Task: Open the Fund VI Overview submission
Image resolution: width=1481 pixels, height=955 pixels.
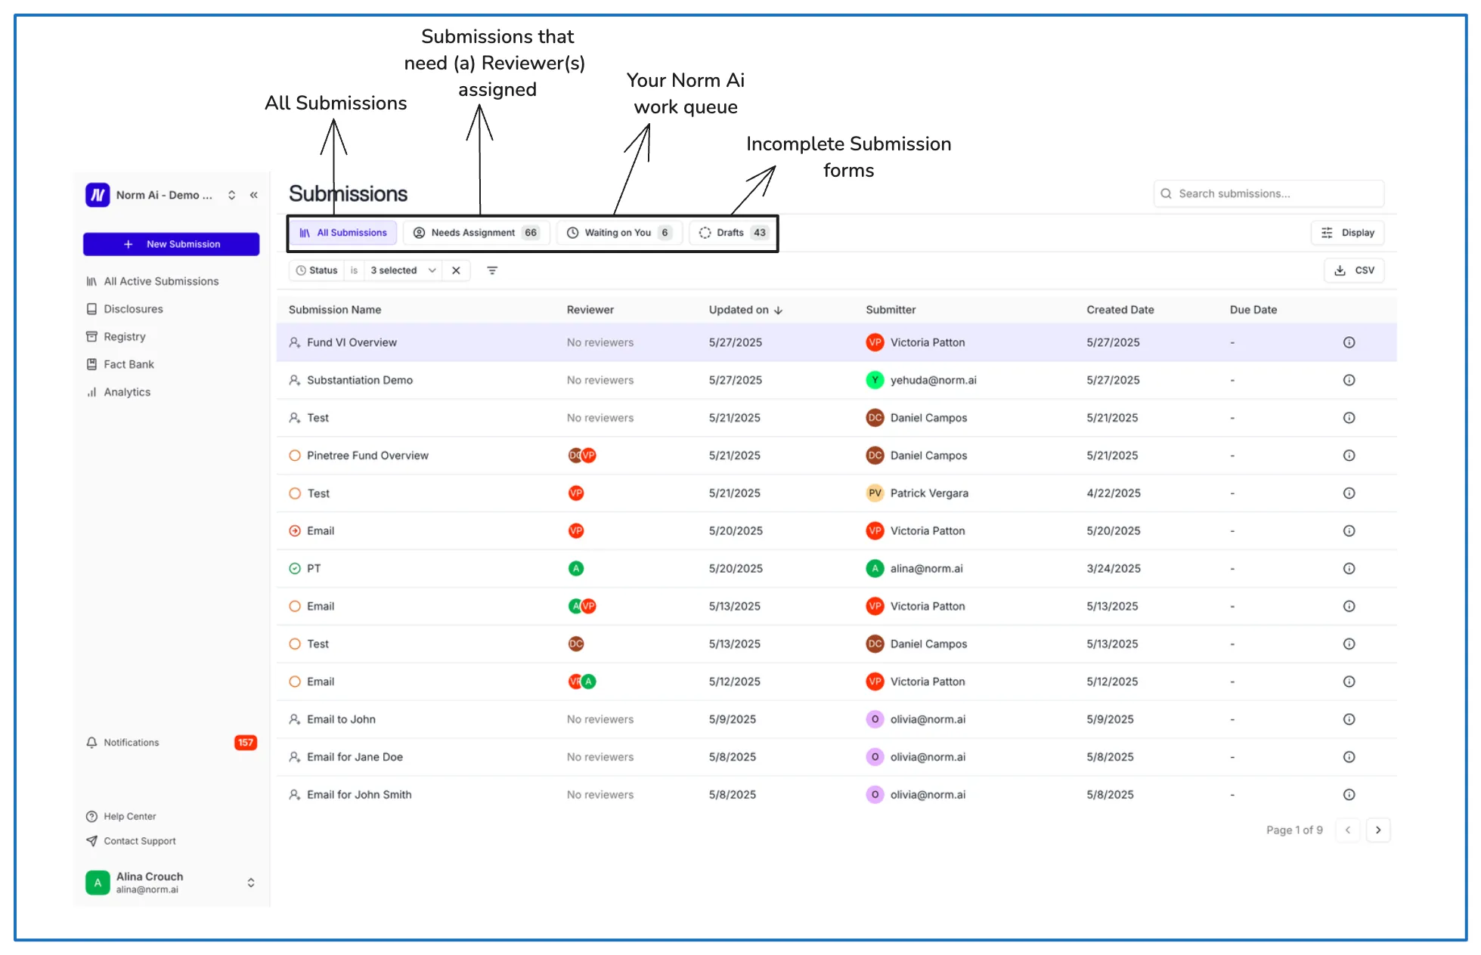Action: [352, 342]
